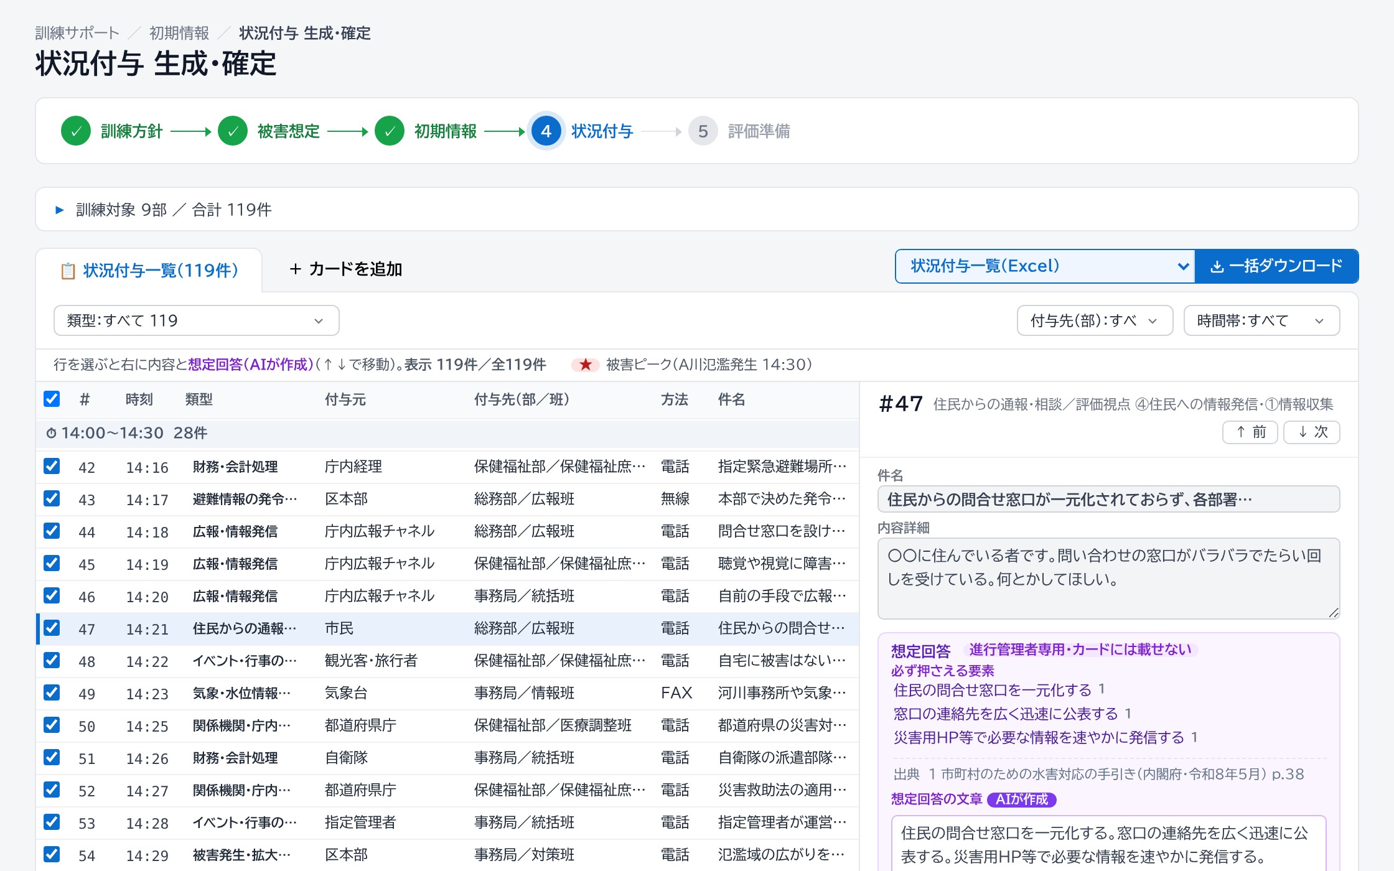
Task: Click the 想定回答の文章 text box
Action: [1108, 844]
